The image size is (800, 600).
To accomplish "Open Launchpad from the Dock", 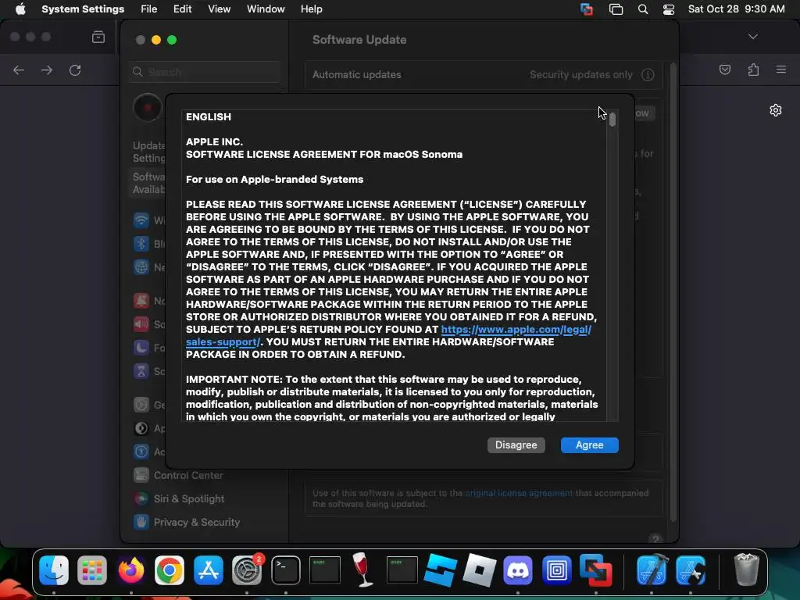I will click(x=92, y=570).
